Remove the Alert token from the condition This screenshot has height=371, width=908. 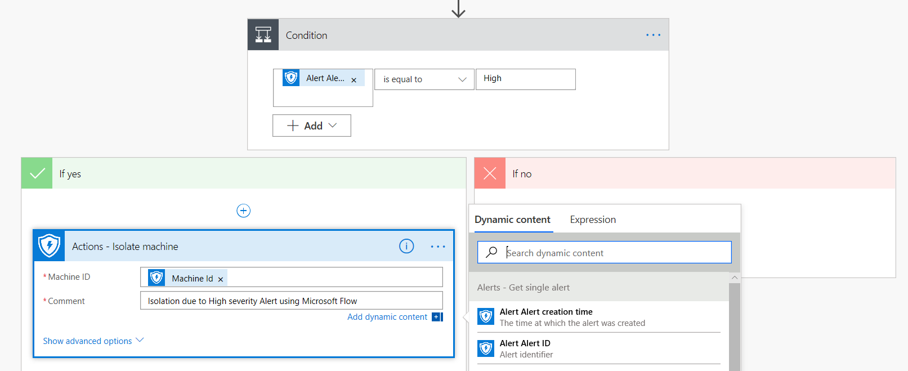[x=354, y=80]
